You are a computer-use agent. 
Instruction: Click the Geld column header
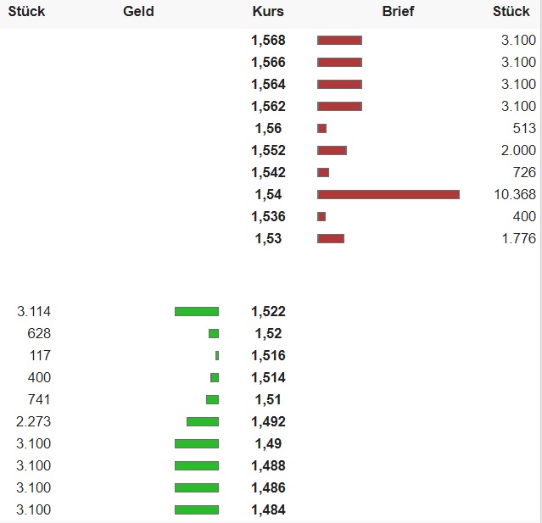tap(138, 12)
